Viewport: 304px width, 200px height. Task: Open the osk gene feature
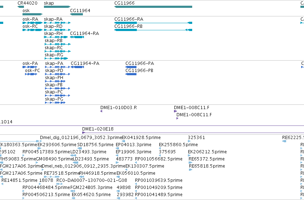click(x=33, y=14)
